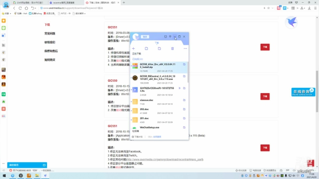
Task: Click the download manager avatar logo
Action: click(x=136, y=37)
